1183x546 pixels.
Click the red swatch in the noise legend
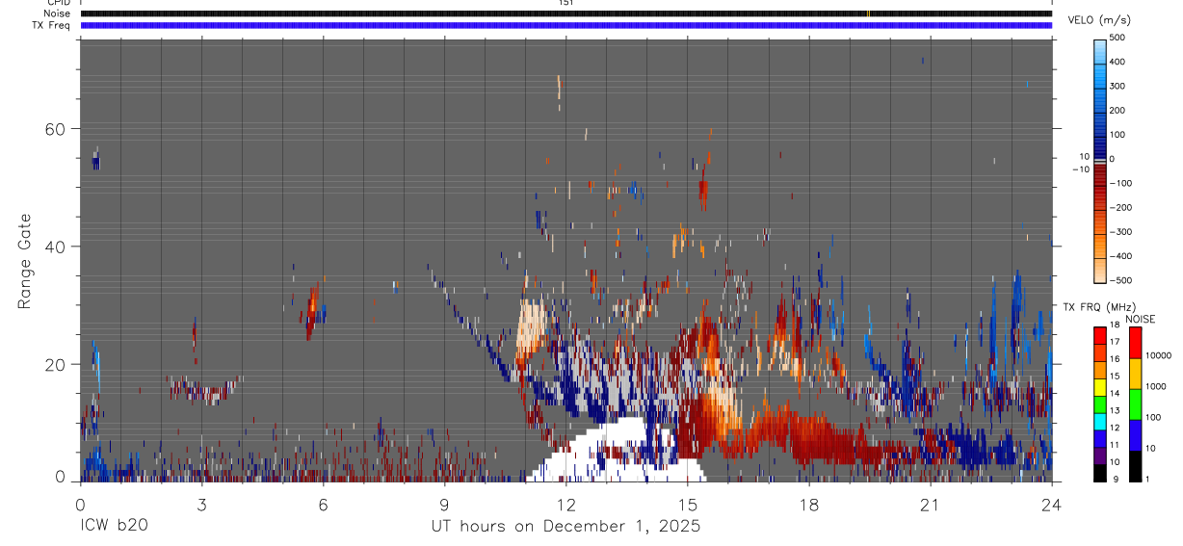1135,343
